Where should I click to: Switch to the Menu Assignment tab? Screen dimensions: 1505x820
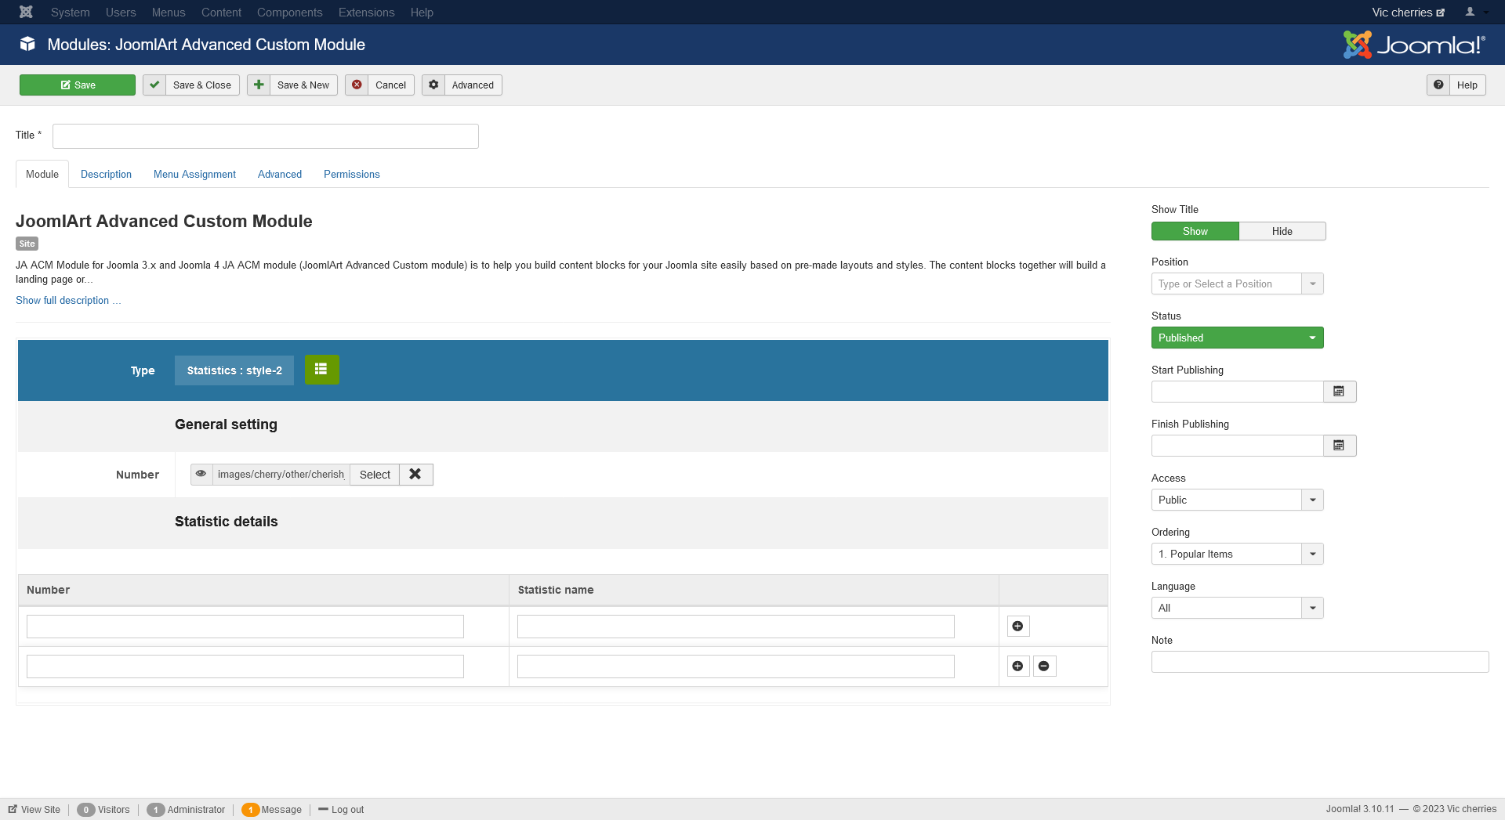[x=194, y=174]
